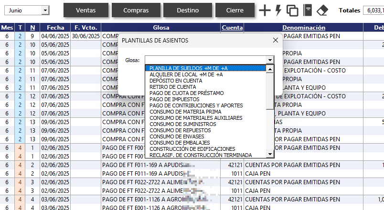Select PLANILLA DE SUELDOS +M DE +A
The height and width of the screenshot is (210, 384).
coord(205,68)
